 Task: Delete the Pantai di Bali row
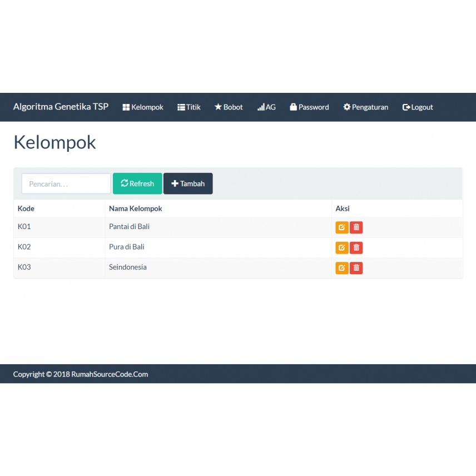point(356,227)
